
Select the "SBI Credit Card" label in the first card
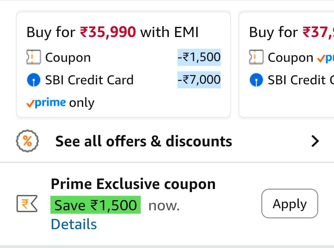(89, 80)
